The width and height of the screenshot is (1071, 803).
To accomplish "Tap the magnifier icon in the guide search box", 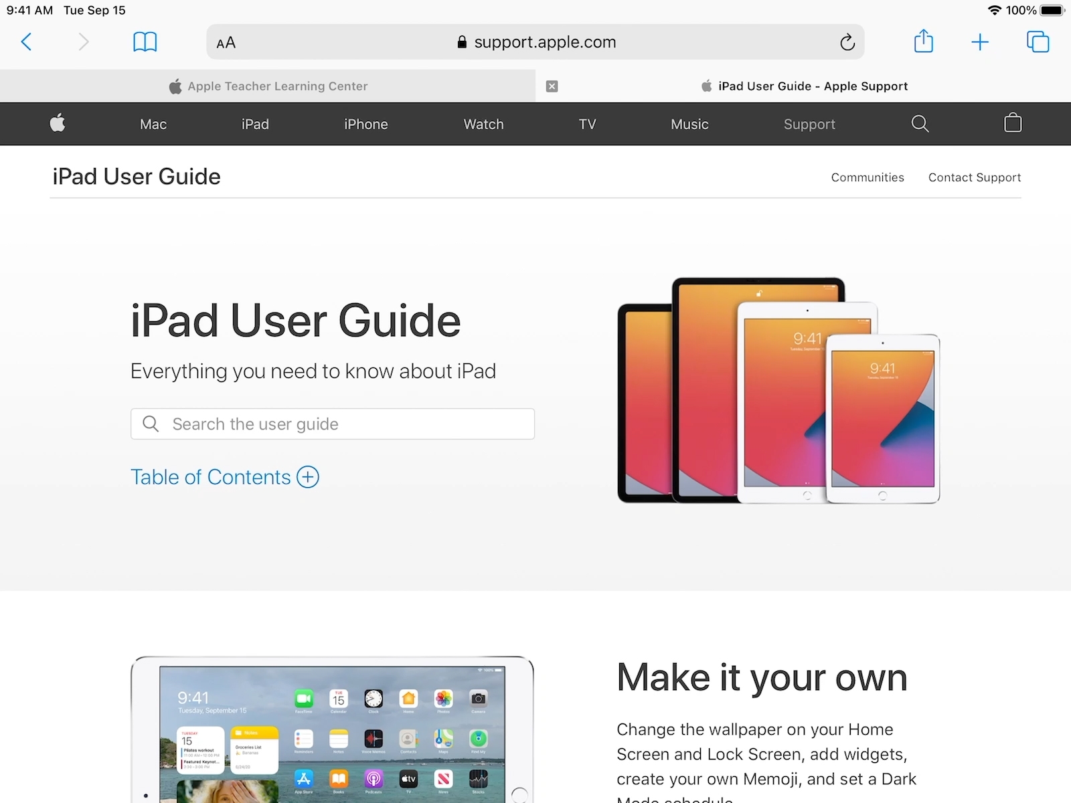I will click(151, 424).
